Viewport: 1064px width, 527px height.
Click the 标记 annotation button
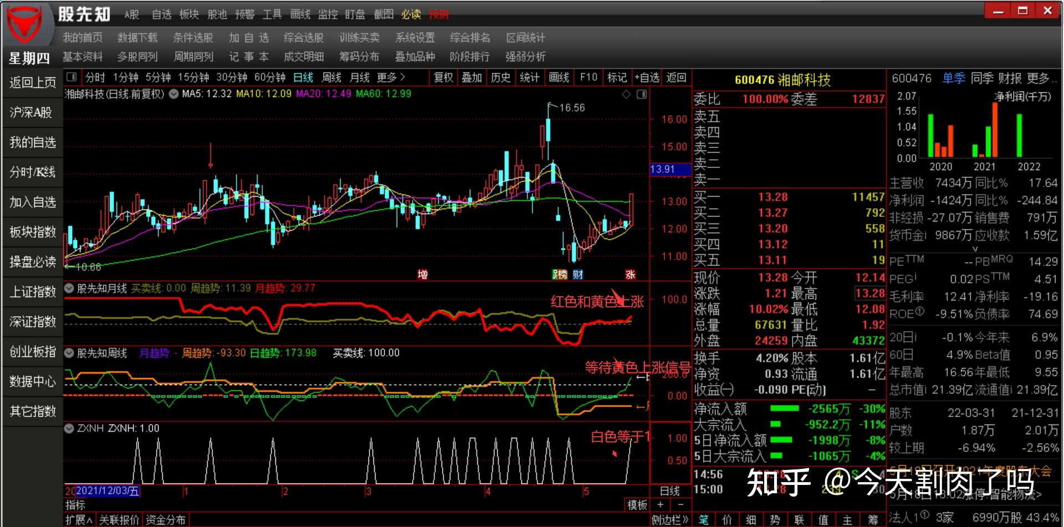pyautogui.click(x=617, y=77)
